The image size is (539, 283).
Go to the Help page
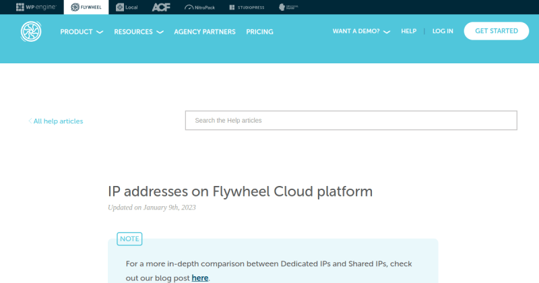[x=409, y=31]
